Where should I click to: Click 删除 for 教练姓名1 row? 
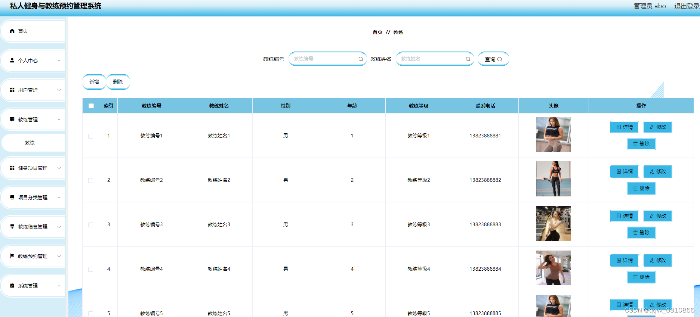[x=641, y=144]
